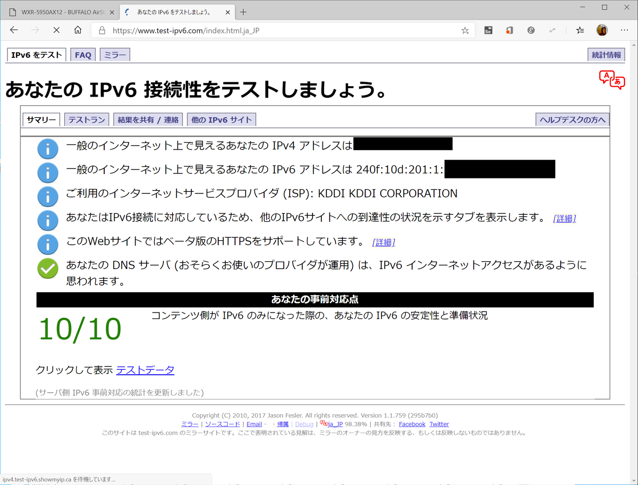
Task: Open the user profile avatar
Action: click(x=602, y=30)
